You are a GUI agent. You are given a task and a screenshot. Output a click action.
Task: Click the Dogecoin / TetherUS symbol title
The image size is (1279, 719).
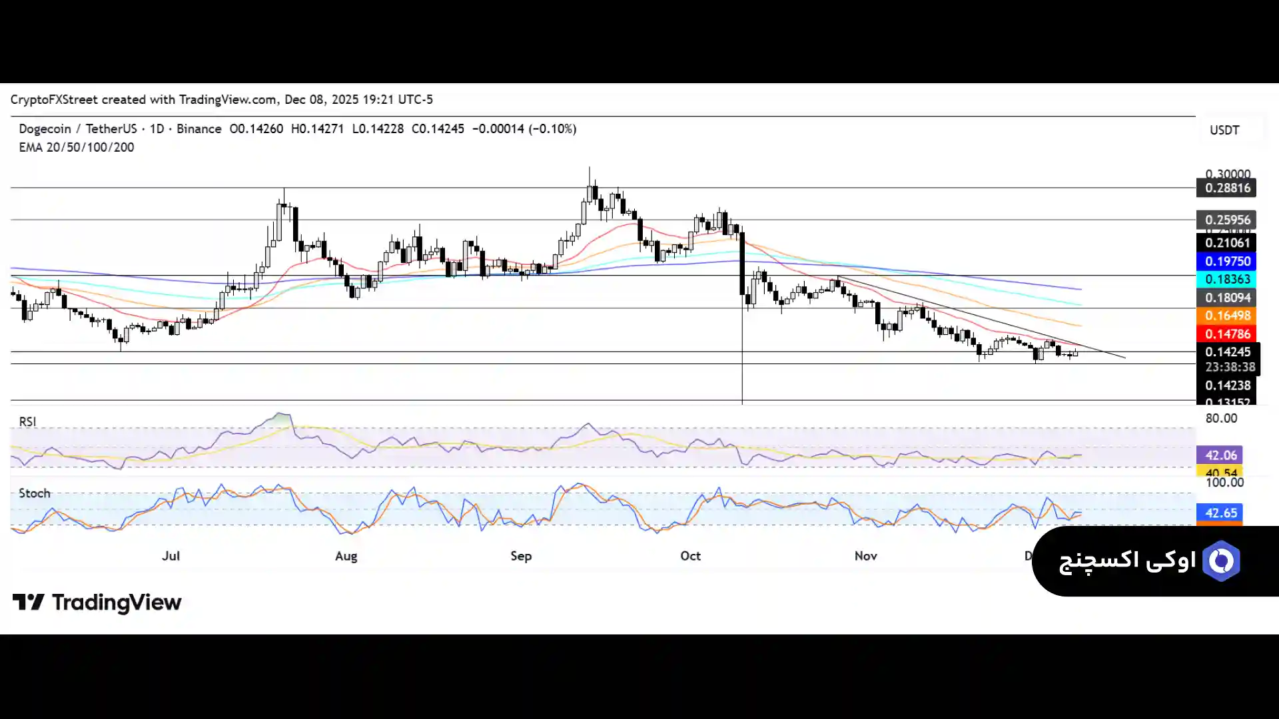(78, 128)
